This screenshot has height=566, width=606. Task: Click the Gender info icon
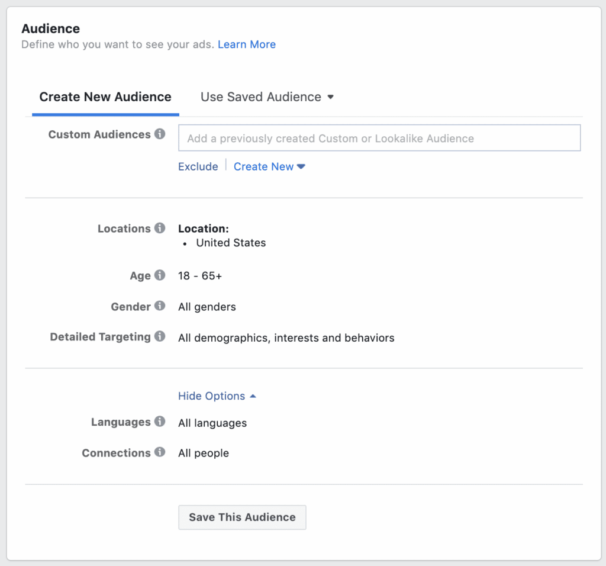[x=160, y=306]
